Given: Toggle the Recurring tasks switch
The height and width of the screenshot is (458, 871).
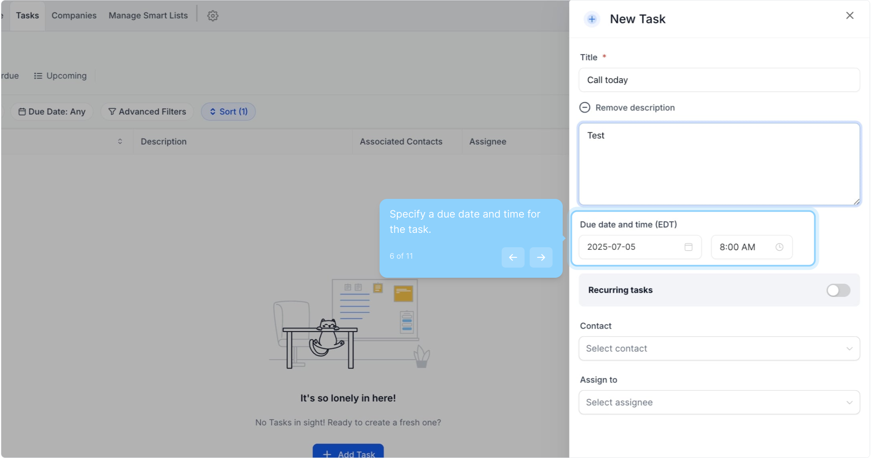Looking at the screenshot, I should coord(838,290).
